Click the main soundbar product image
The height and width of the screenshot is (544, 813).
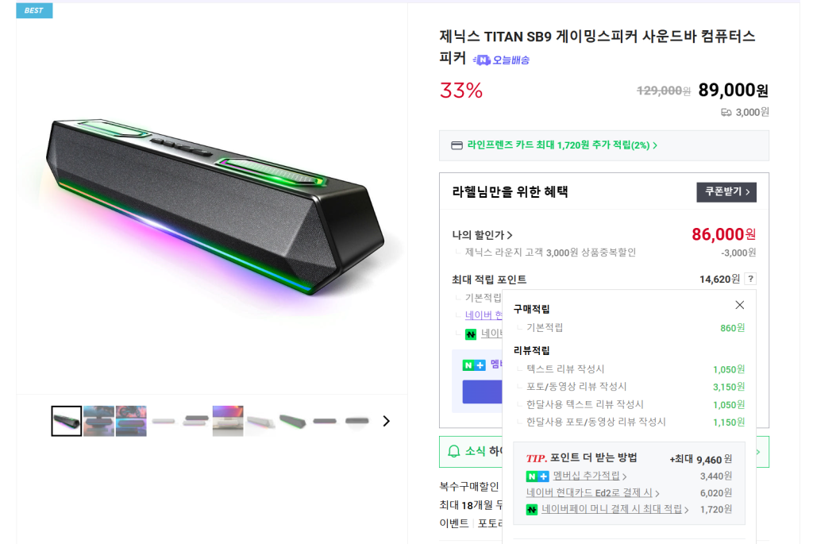[x=212, y=203]
